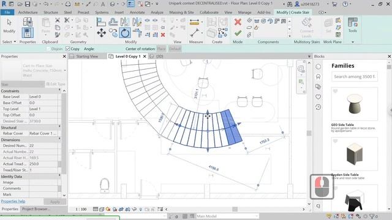
Task: Toggle the Comments parameter checkbox
Action: [59, 188]
